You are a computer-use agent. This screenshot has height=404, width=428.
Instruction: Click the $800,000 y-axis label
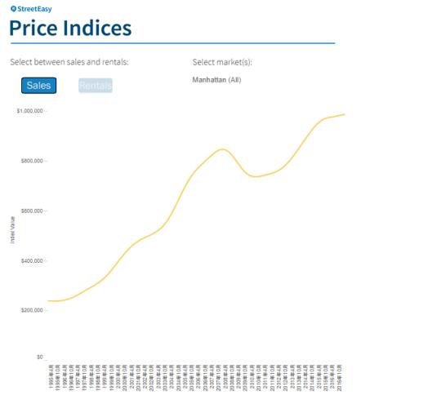[32, 161]
